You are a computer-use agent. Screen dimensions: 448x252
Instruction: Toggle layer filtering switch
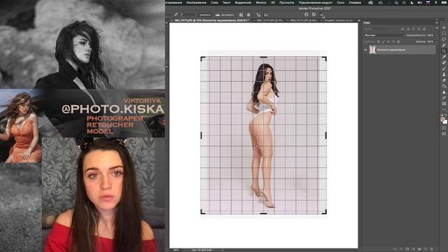[437, 28]
